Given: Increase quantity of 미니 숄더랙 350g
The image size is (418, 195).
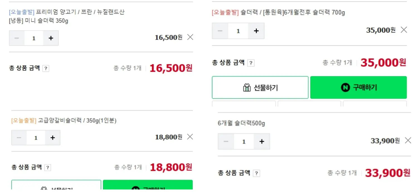Looking at the screenshot, I should coord(51,38).
